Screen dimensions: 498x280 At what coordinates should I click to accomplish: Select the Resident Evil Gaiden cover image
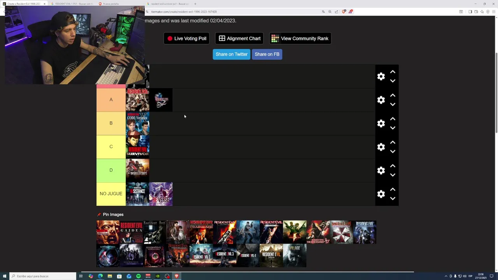tap(132, 232)
